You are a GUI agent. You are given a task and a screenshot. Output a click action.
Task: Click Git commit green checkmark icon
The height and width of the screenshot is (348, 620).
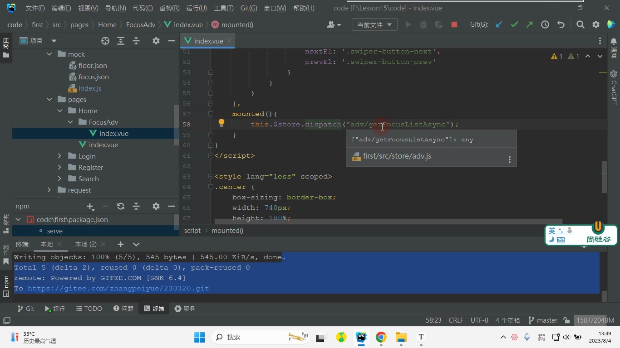514,25
